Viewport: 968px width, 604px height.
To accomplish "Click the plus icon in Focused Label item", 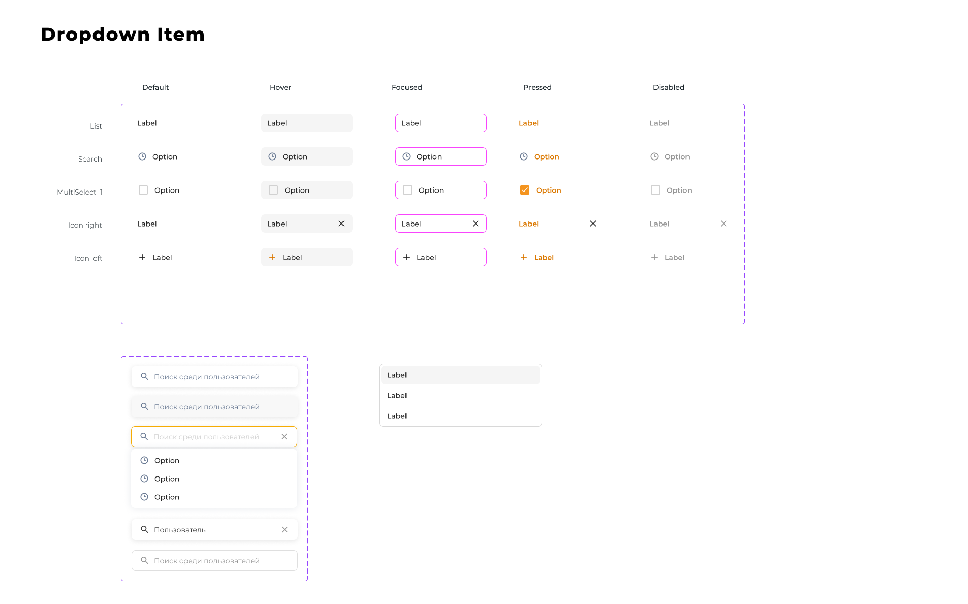I will coord(407,257).
